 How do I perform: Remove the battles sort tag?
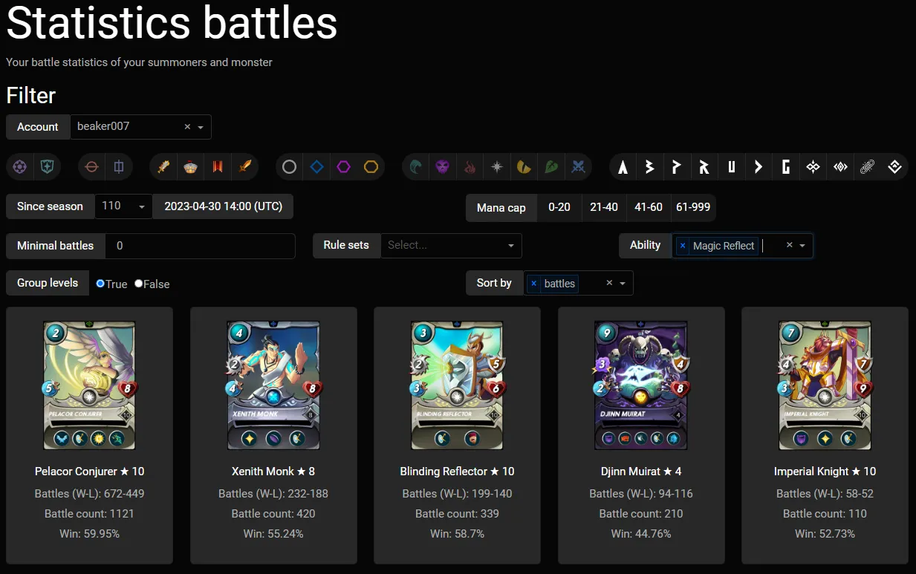(533, 284)
